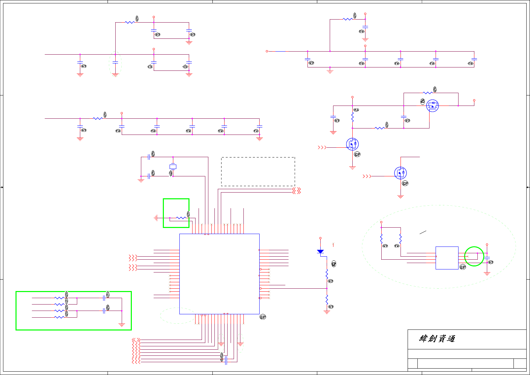Screen dimensions: 530x375
Task: Click the left pull-up resistor inside the dashed ellipse
Action: click(381, 239)
